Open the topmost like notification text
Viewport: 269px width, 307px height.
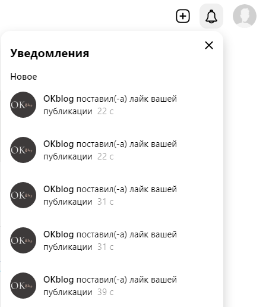[x=110, y=105]
